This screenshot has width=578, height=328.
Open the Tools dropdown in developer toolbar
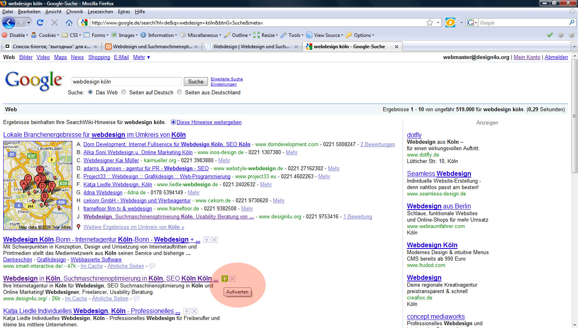click(292, 35)
